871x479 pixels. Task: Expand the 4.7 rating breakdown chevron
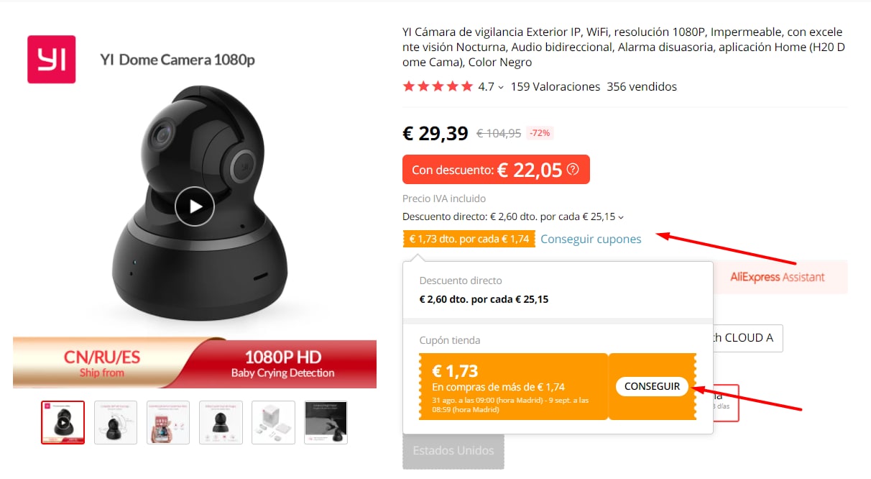pos(501,87)
